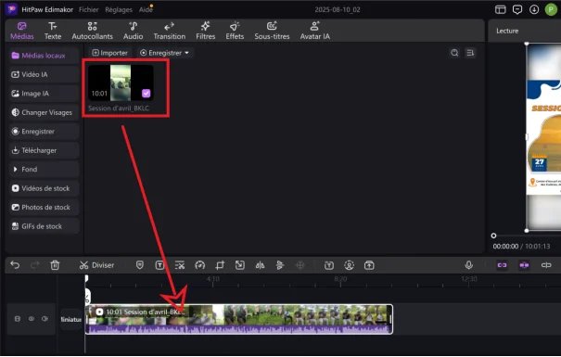Click the media sort list icon
The height and width of the screenshot is (357, 561).
tap(470, 53)
